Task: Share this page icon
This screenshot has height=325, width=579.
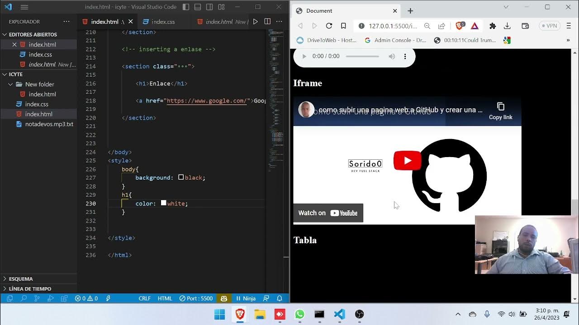Action: 441,26
